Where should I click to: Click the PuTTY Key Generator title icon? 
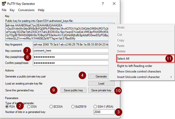[x=4, y=4]
